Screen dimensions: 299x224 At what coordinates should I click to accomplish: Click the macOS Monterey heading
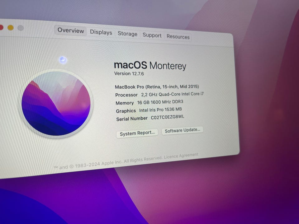(x=150, y=65)
